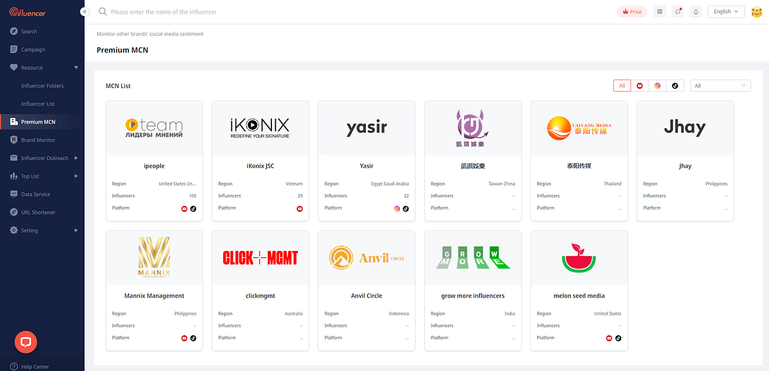Open the Anvil Circle logo thumbnail
The image size is (769, 371).
(367, 258)
